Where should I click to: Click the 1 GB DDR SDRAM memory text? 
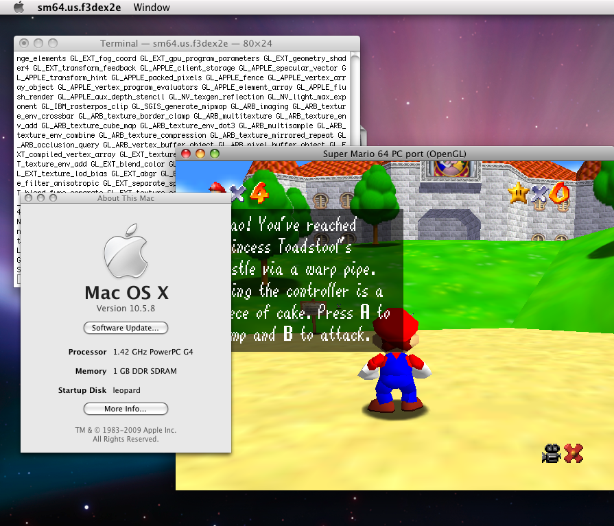145,371
